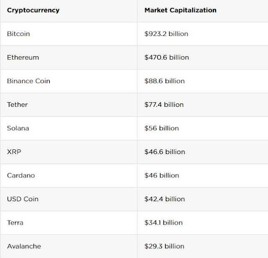Click the $923.2 billion value
This screenshot has height=258, width=268.
166,34
